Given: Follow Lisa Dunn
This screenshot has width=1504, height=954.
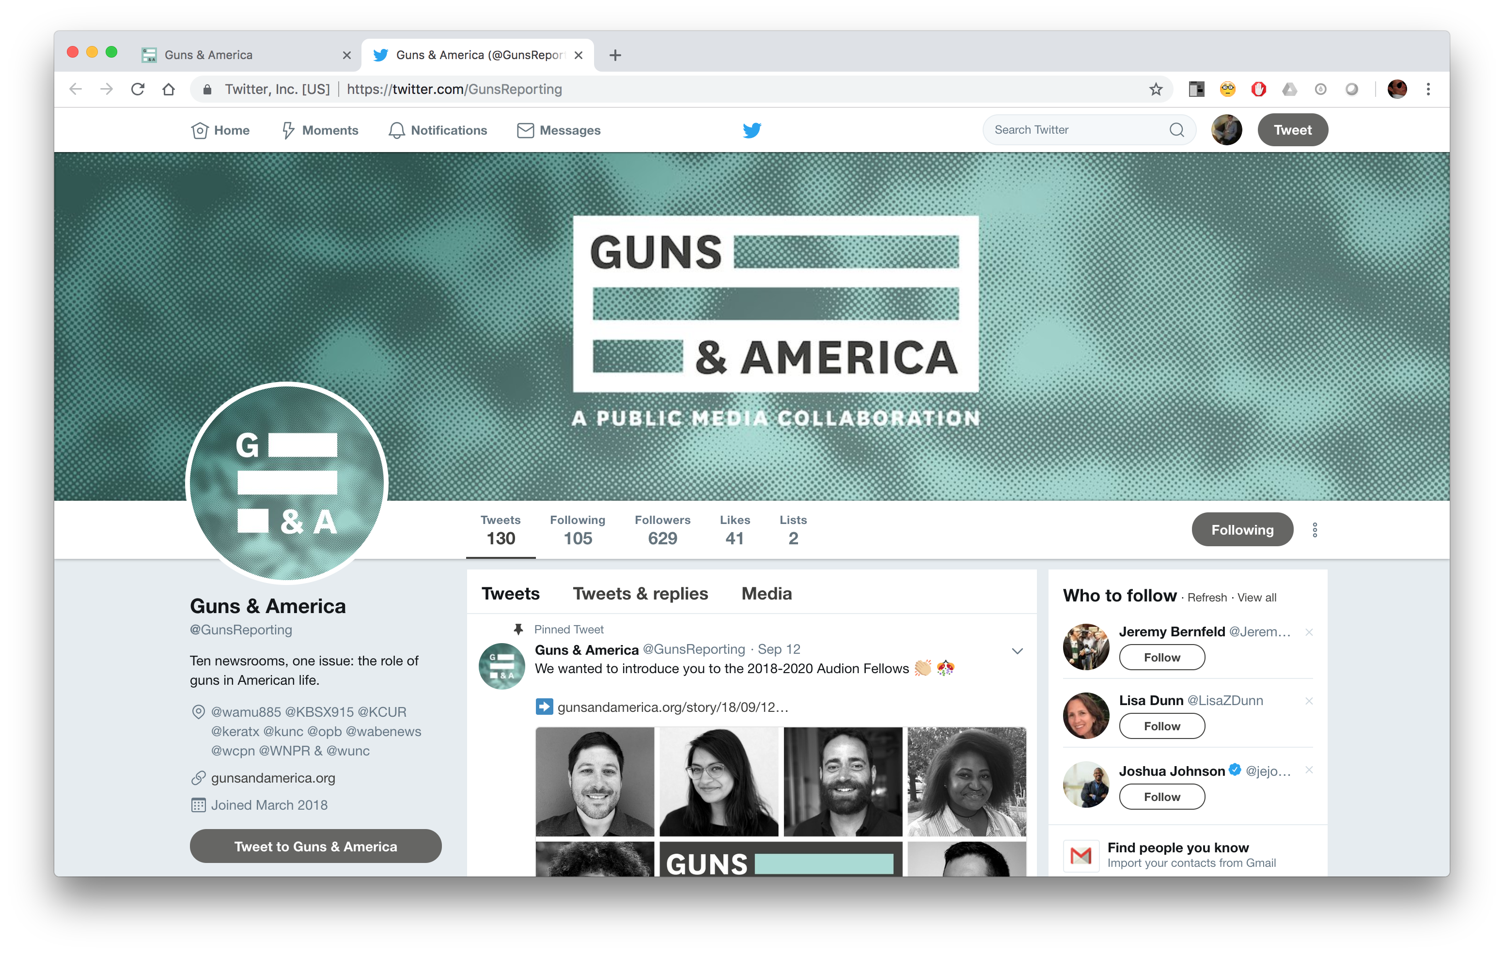Looking at the screenshot, I should [x=1162, y=726].
